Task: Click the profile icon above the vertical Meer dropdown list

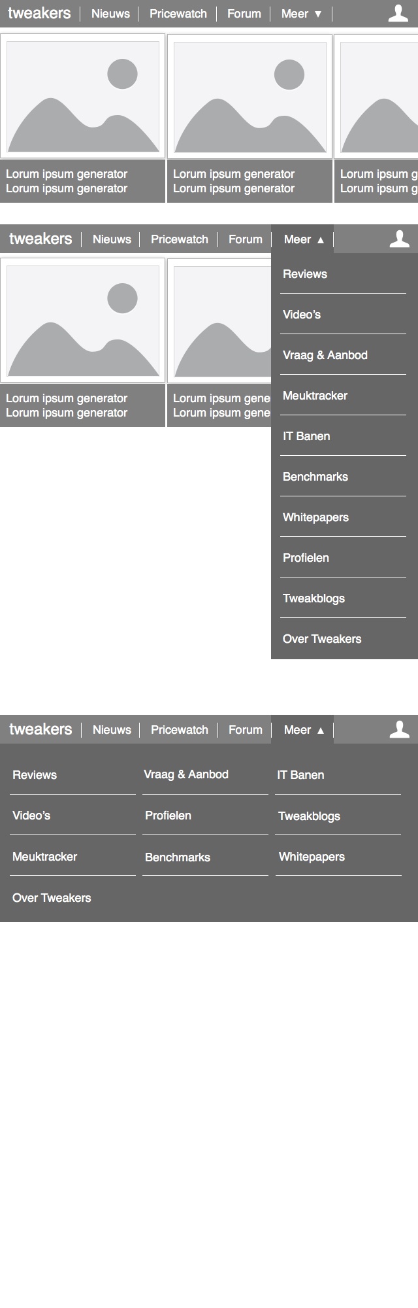Action: click(399, 239)
